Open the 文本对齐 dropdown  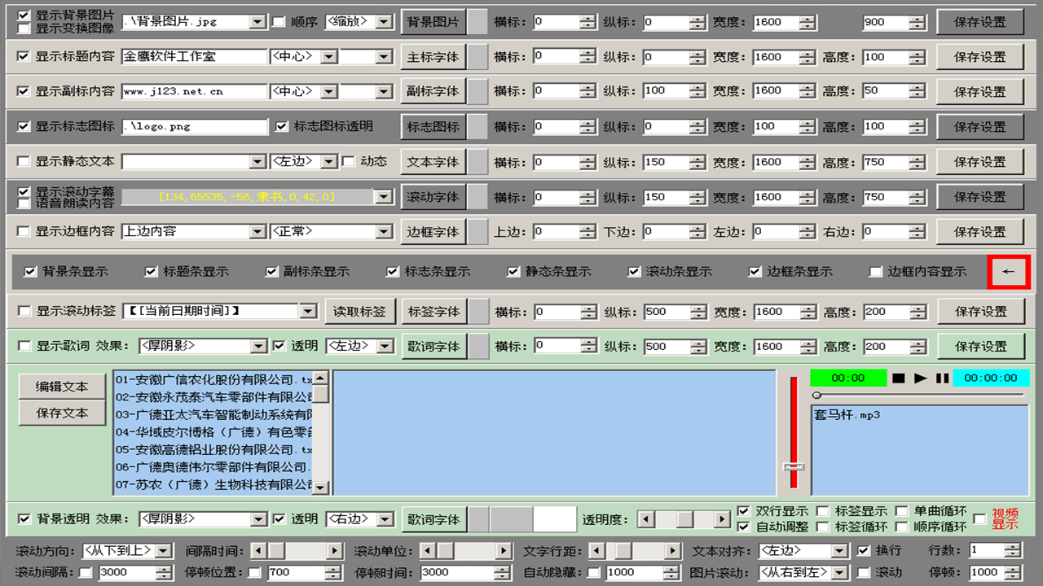[840, 551]
